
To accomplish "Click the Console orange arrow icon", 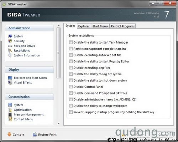I will 9,135.
